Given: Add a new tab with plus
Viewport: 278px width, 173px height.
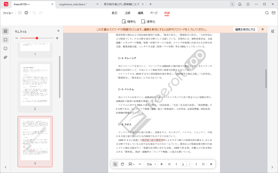Looking at the screenshot, I should pos(150,4).
